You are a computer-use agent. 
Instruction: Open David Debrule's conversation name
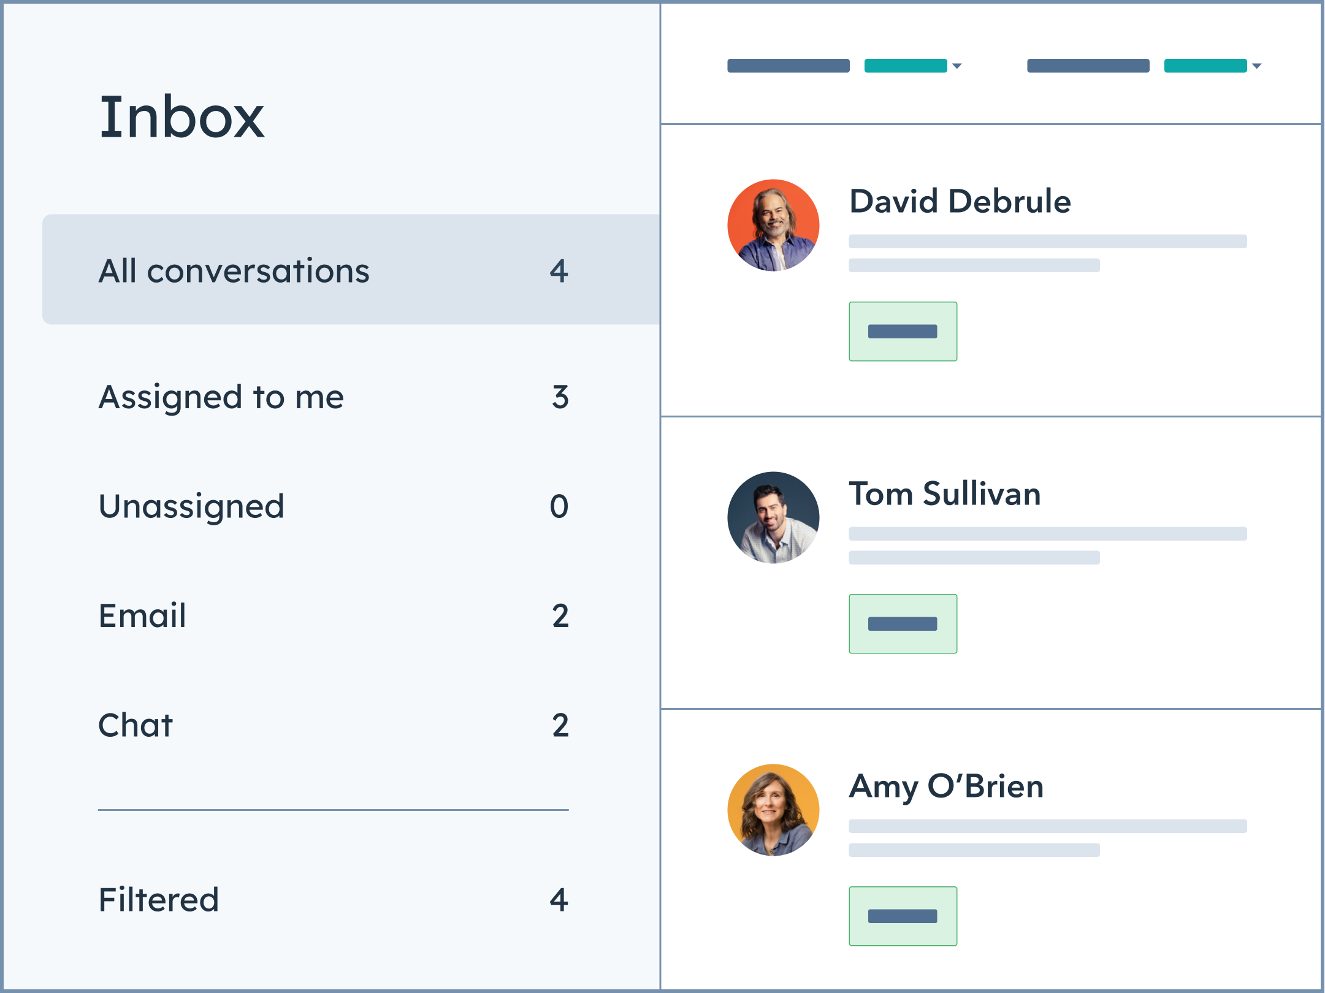click(x=960, y=201)
